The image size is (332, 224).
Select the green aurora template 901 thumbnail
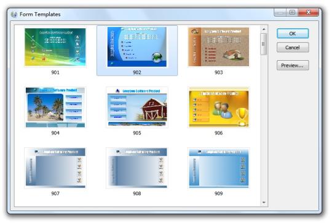55,47
